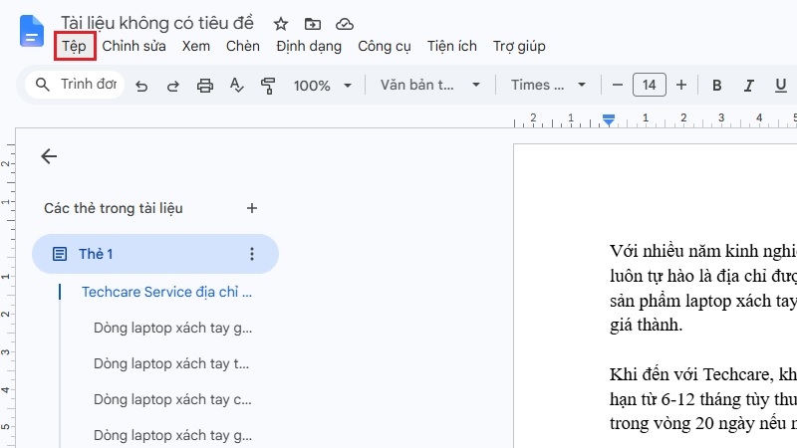This screenshot has height=448, width=797.
Task: Jump to heading Techcare Service địa chỉ
Action: click(166, 292)
